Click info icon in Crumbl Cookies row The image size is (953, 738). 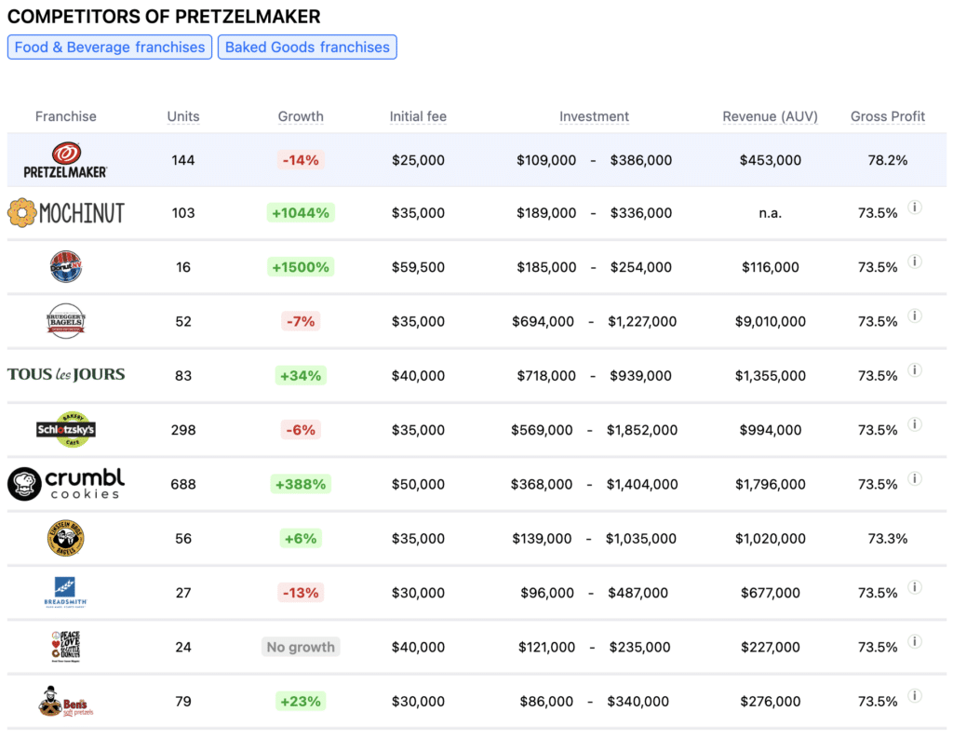(x=915, y=478)
